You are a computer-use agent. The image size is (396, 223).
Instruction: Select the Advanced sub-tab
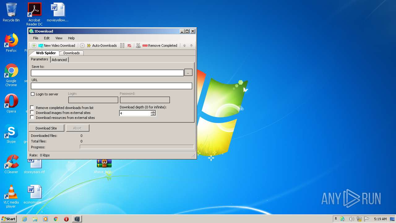tap(59, 60)
